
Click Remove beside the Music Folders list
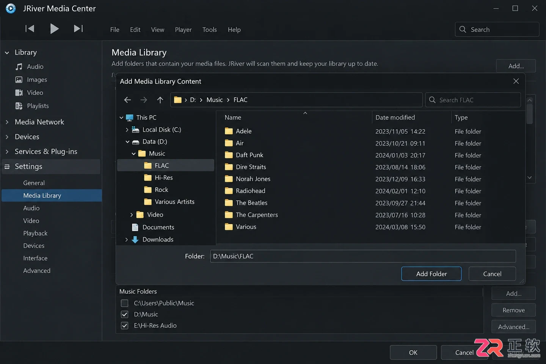[514, 310]
